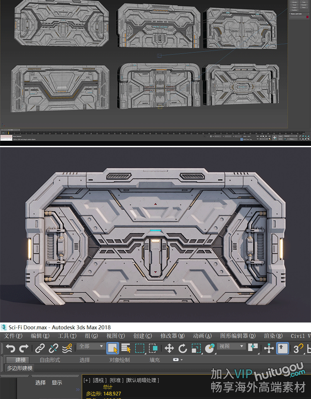Open the ribbon display options dropdown
The image size is (311, 399).
(x=178, y=360)
